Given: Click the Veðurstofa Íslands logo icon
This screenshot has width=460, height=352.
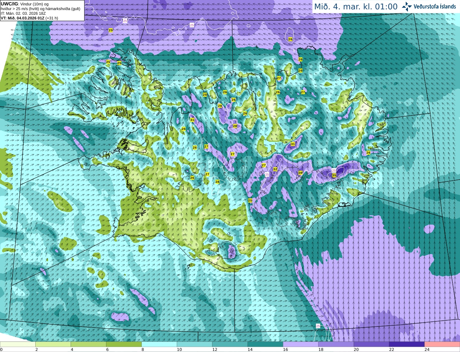Looking at the screenshot, I should [407, 6].
